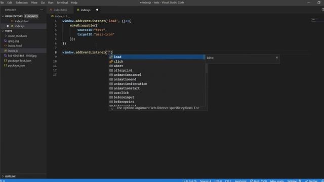
Task: Click the CRLF line ending status item
Action: pyautogui.click(x=228, y=181)
